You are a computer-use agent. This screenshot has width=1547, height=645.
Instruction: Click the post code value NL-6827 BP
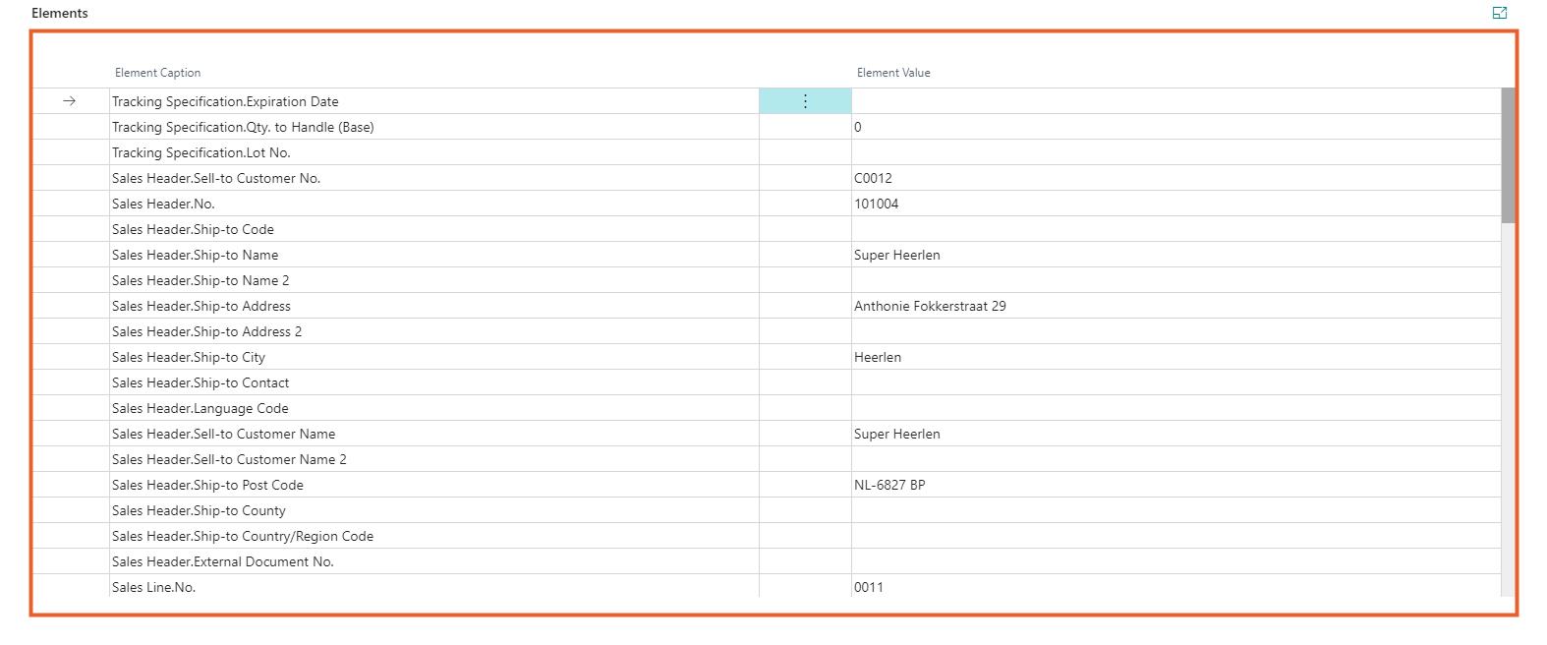[x=888, y=485]
